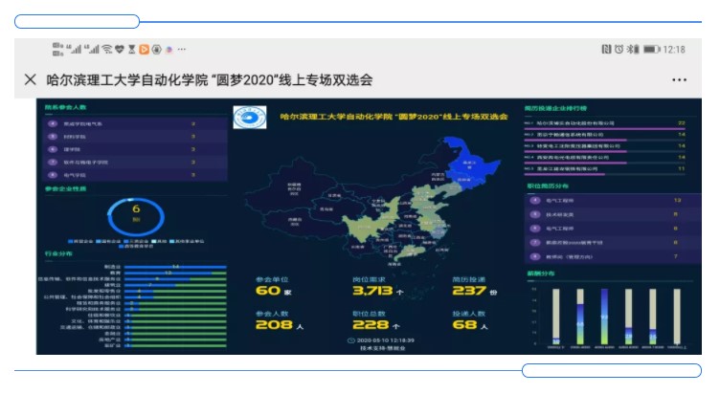Open the three-dot more options menu
The width and height of the screenshot is (720, 394).
pos(679,79)
